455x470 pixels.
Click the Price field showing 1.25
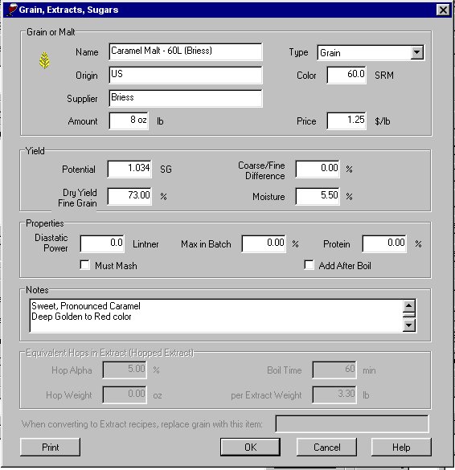346,121
